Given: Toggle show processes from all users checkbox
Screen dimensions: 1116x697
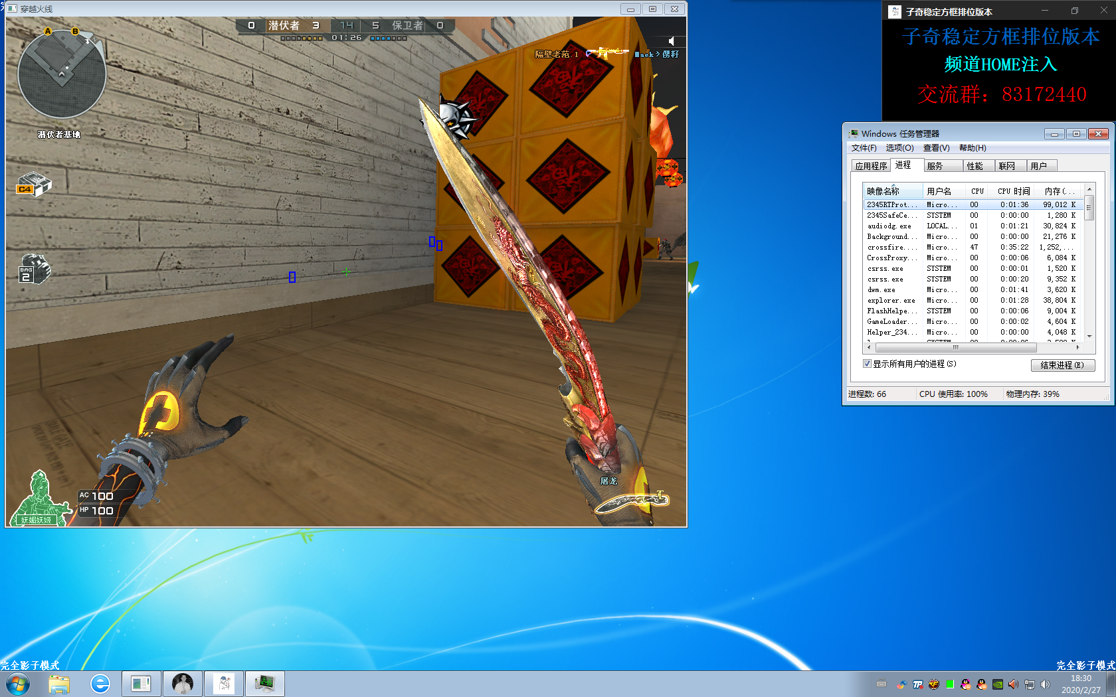Looking at the screenshot, I should click(867, 364).
